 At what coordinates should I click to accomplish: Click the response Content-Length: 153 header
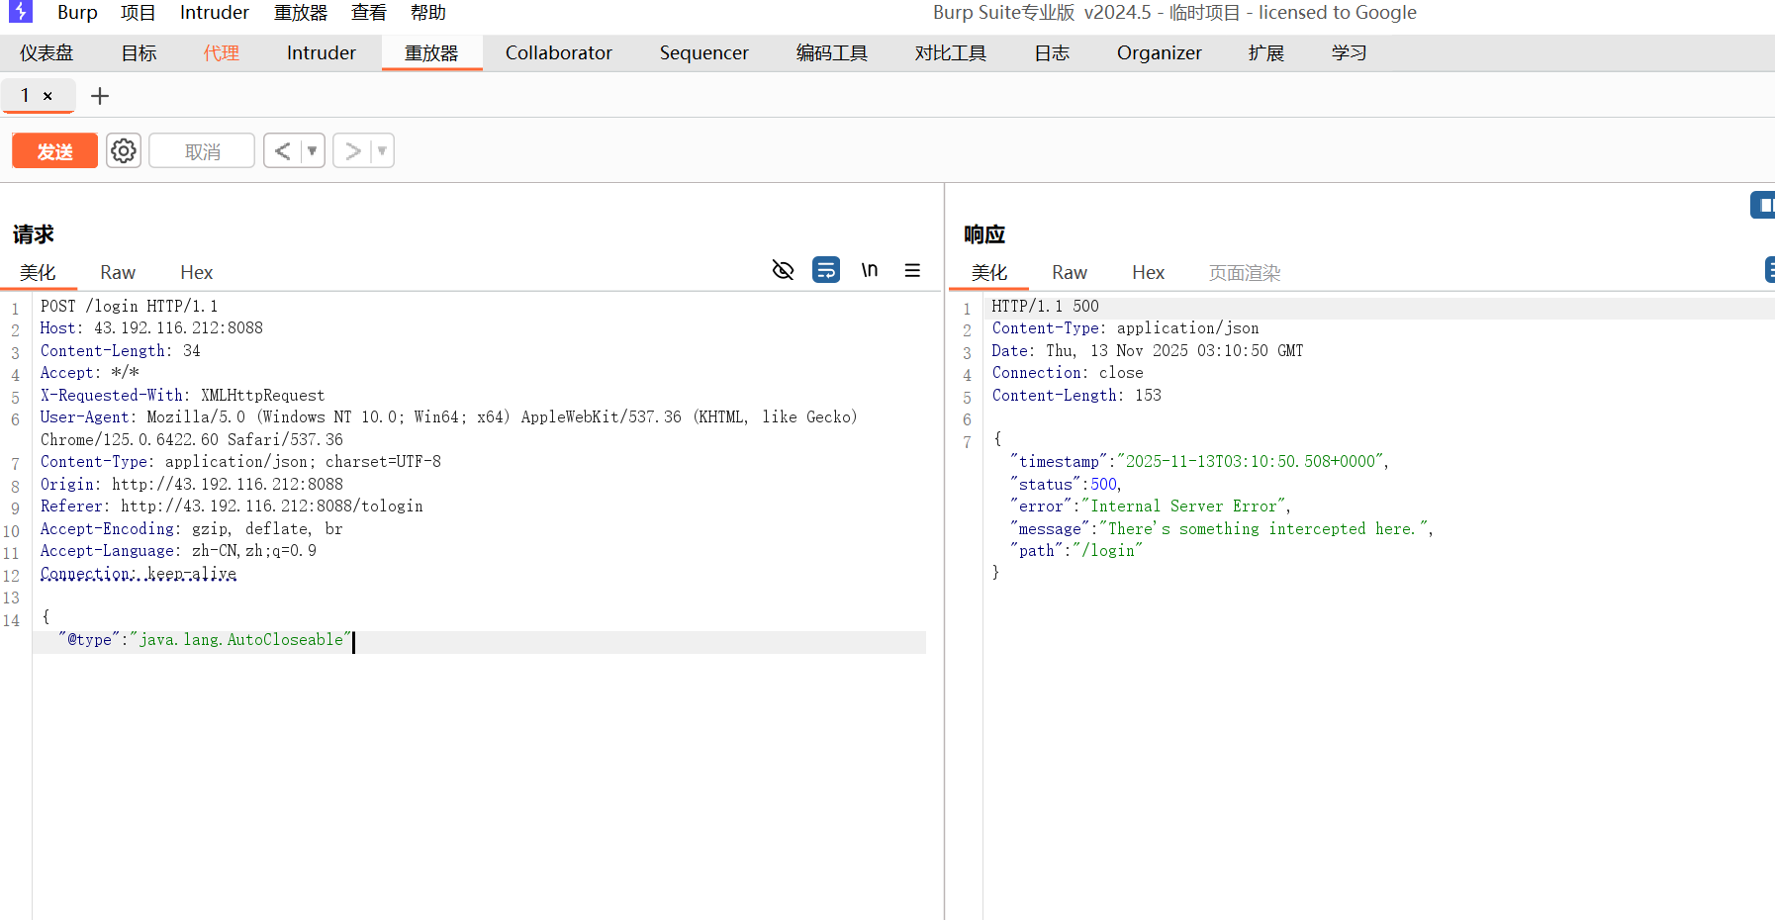(1076, 395)
